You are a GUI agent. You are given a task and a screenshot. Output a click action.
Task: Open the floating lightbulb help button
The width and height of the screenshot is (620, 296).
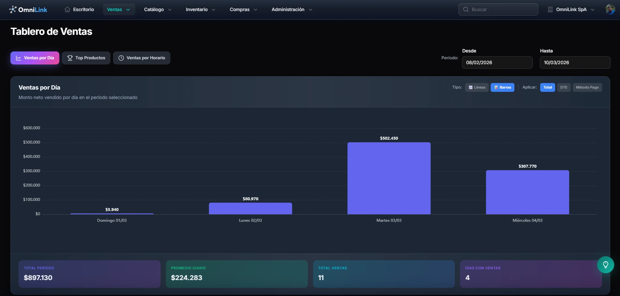click(x=606, y=265)
